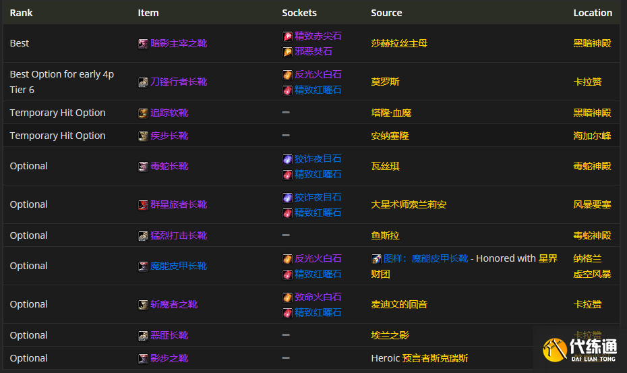Click the 群星旅者长靴 item icon
The width and height of the screenshot is (627, 373).
click(143, 205)
